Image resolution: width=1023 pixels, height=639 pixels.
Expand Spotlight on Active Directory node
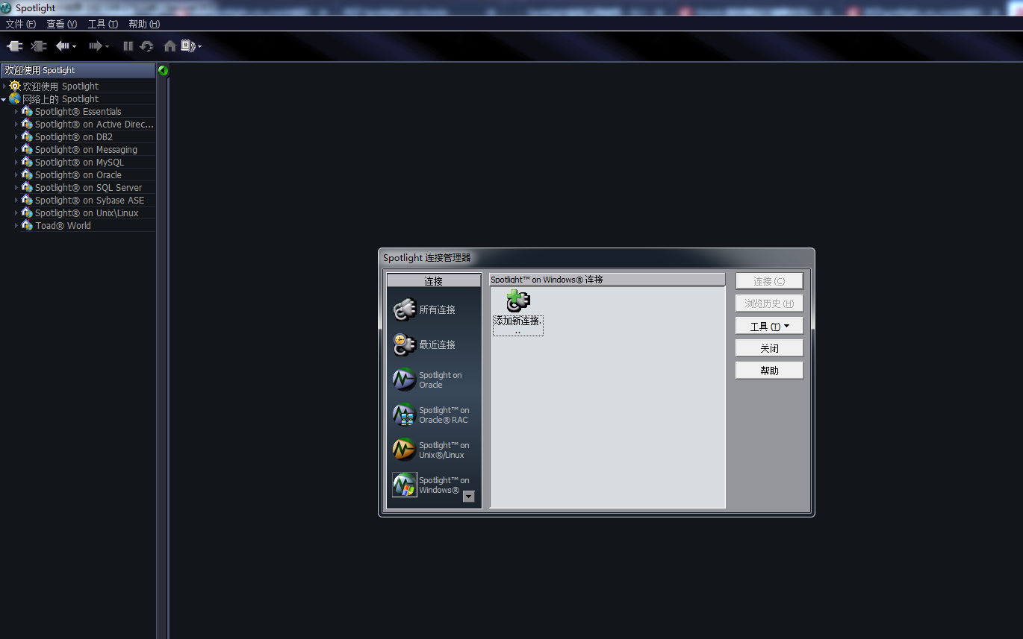16,125
